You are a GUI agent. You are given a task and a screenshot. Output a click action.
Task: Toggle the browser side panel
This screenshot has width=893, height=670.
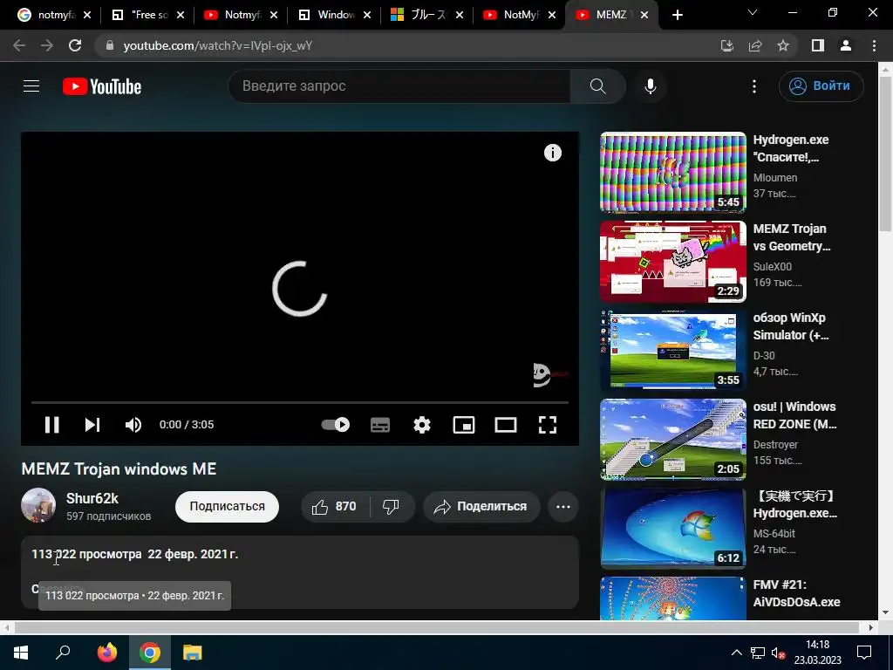pos(818,45)
